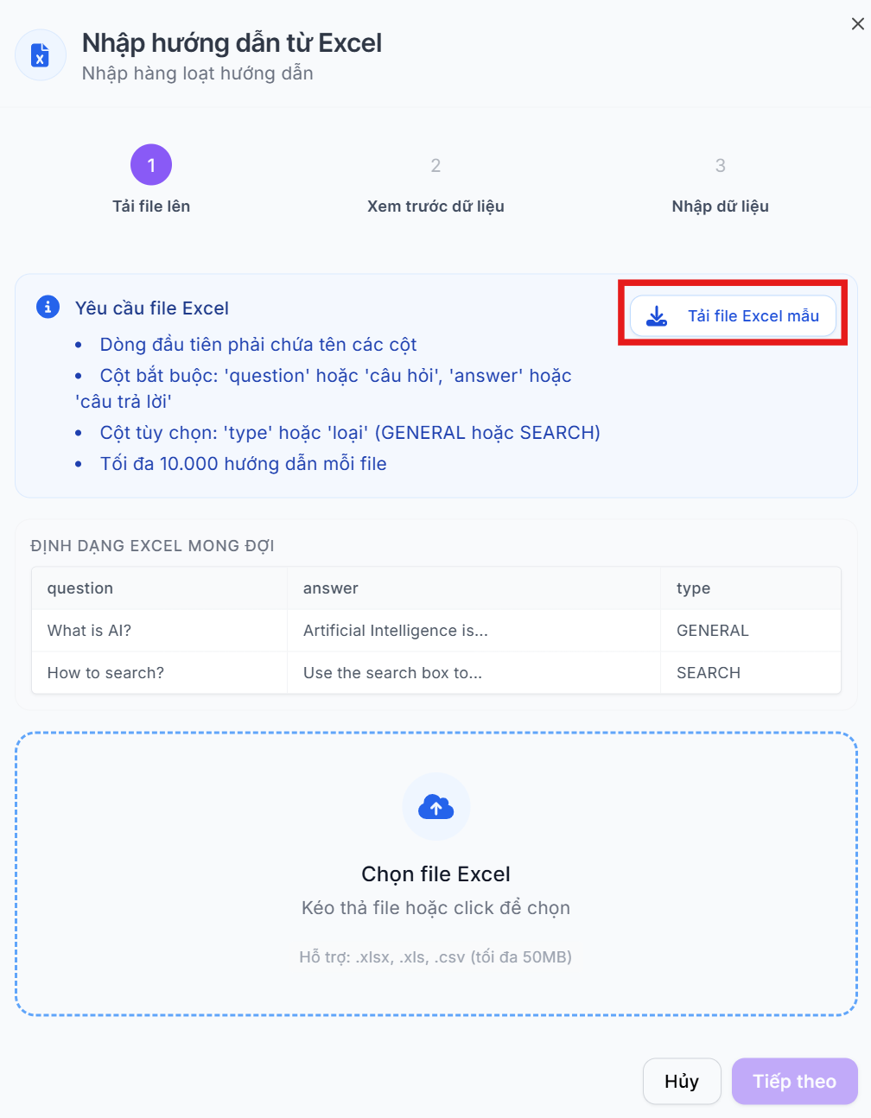Click the blue info icon

(x=48, y=307)
